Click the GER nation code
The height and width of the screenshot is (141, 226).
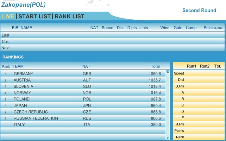[87, 73]
